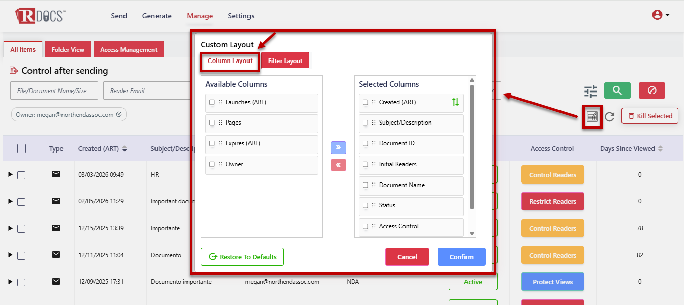Open the user account dropdown

tap(661, 15)
